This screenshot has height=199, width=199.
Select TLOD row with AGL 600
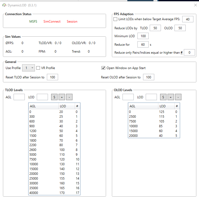coord(54,121)
